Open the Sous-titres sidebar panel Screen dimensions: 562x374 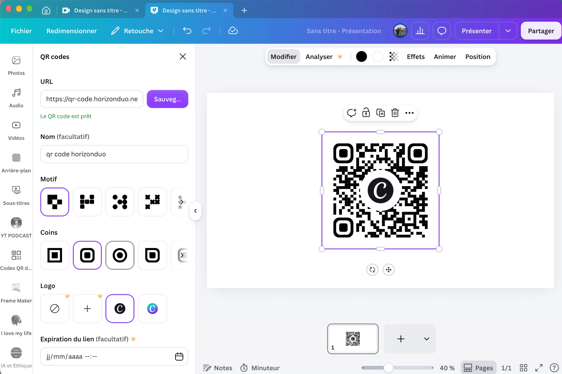click(x=16, y=196)
